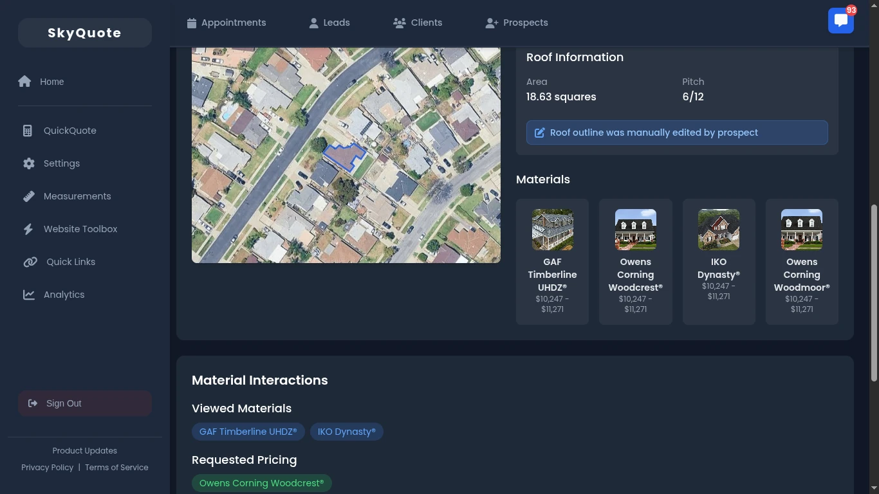Image resolution: width=879 pixels, height=494 pixels.
Task: View Analytics from the sidebar
Action: click(85, 295)
